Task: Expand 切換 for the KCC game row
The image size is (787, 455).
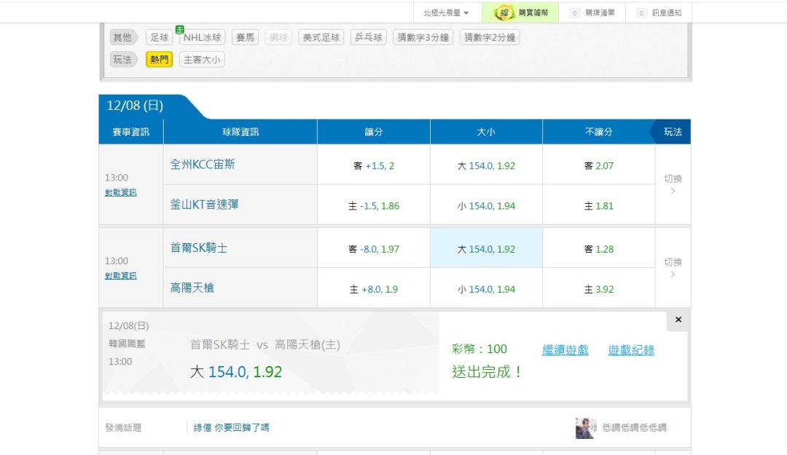Action: [x=673, y=184]
